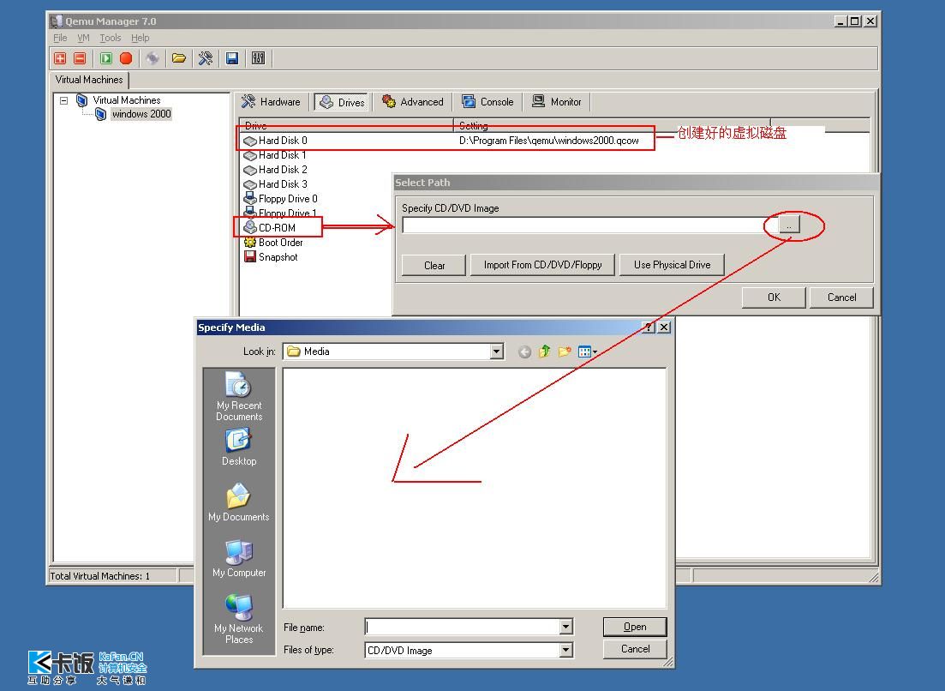Click Import From CD/DVD/Floppy button

pos(542,265)
